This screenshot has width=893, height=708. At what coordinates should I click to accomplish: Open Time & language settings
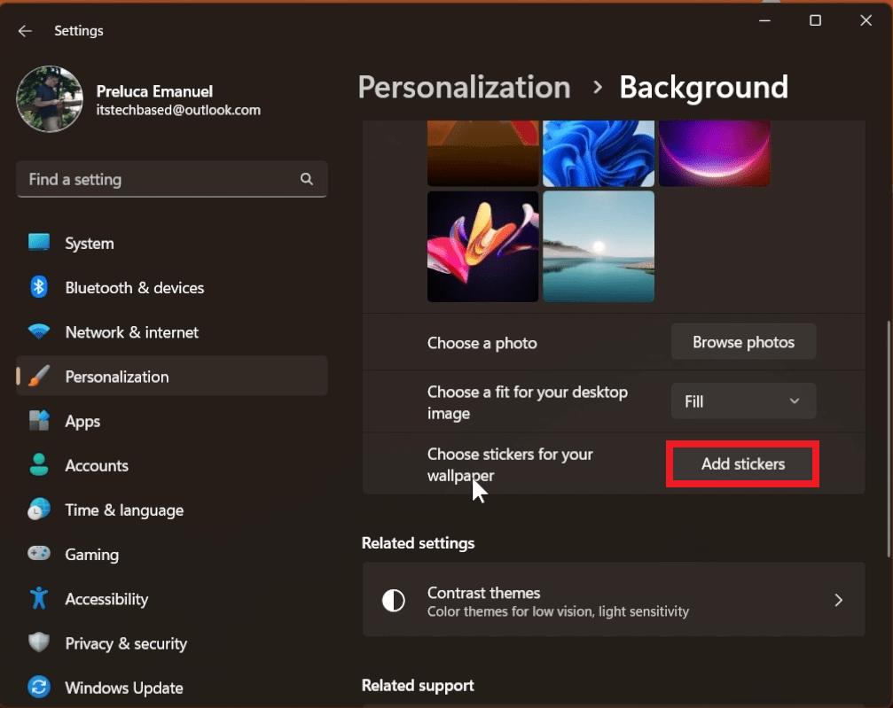click(x=123, y=510)
